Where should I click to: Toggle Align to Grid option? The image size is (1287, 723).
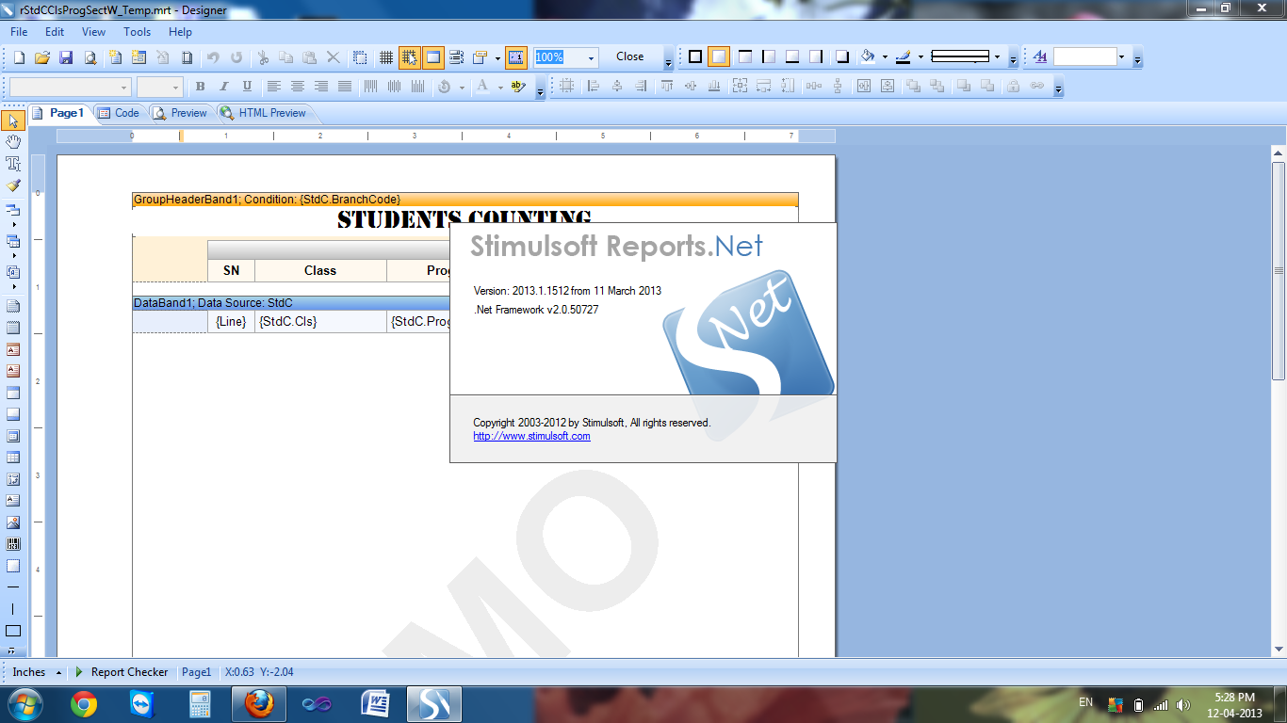pyautogui.click(x=409, y=57)
